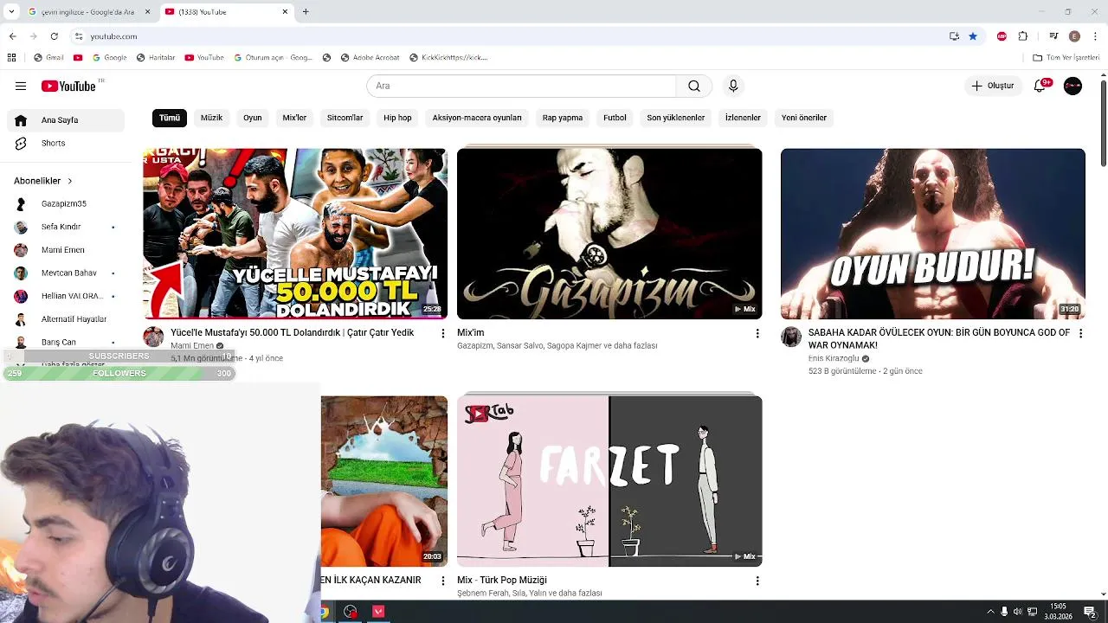
Task: Start voice search with the microphone
Action: click(x=733, y=86)
